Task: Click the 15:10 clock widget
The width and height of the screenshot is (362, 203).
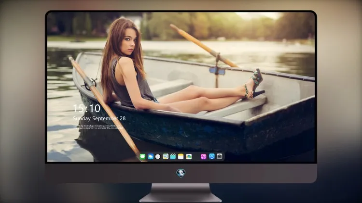Action: (x=86, y=108)
